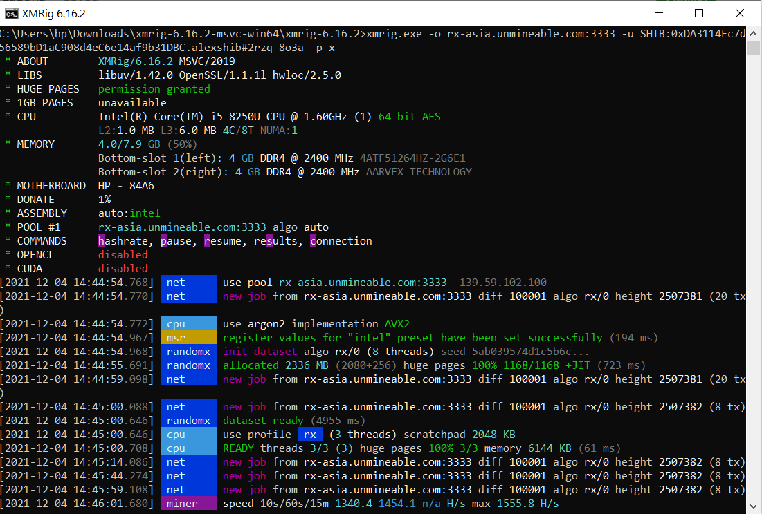The width and height of the screenshot is (762, 514).
Task: Click the pool IP address '139.59.102.100'
Action: pos(503,283)
